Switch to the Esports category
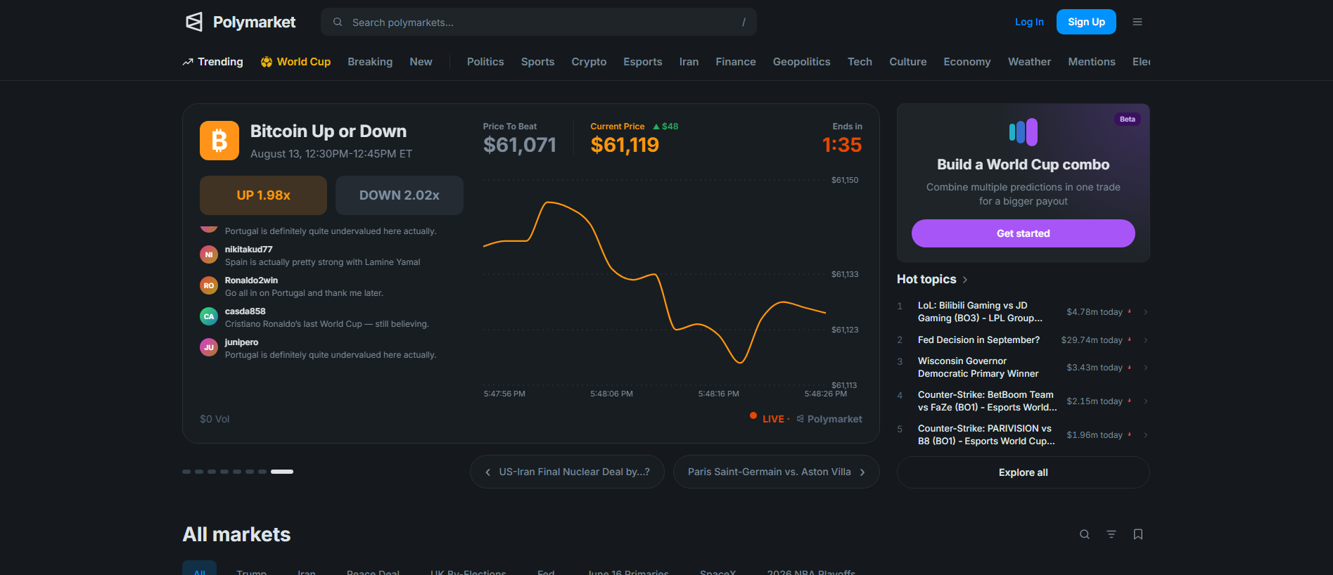 [x=643, y=62]
